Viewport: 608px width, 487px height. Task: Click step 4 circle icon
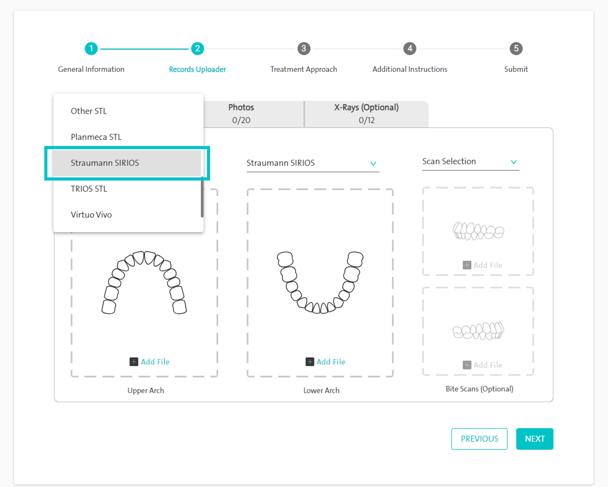pos(410,48)
